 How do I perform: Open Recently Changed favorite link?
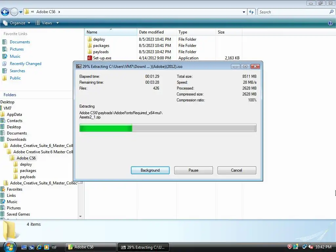(x=26, y=64)
